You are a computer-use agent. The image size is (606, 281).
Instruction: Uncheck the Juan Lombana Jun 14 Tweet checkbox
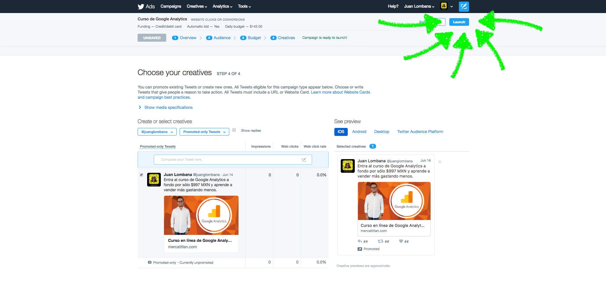click(141, 175)
